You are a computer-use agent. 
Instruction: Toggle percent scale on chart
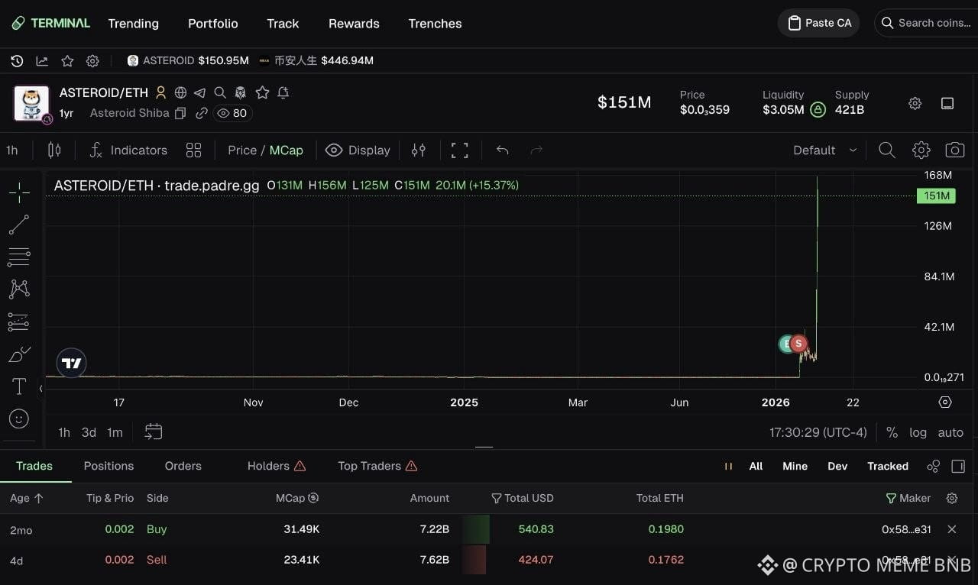point(892,432)
